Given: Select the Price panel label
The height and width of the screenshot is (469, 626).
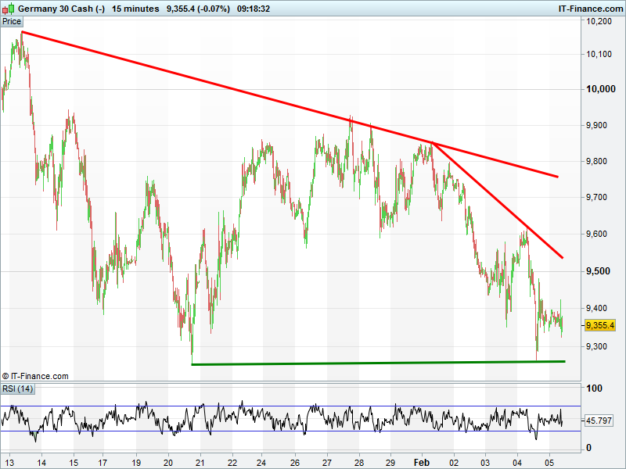Looking at the screenshot, I should coord(12,21).
